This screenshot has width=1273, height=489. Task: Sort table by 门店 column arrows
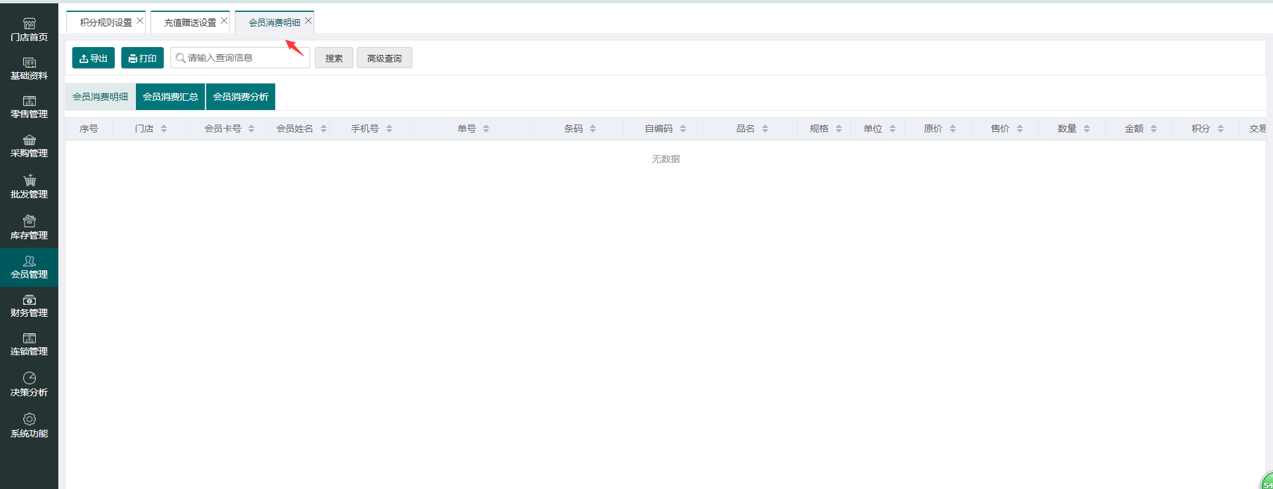click(x=164, y=129)
